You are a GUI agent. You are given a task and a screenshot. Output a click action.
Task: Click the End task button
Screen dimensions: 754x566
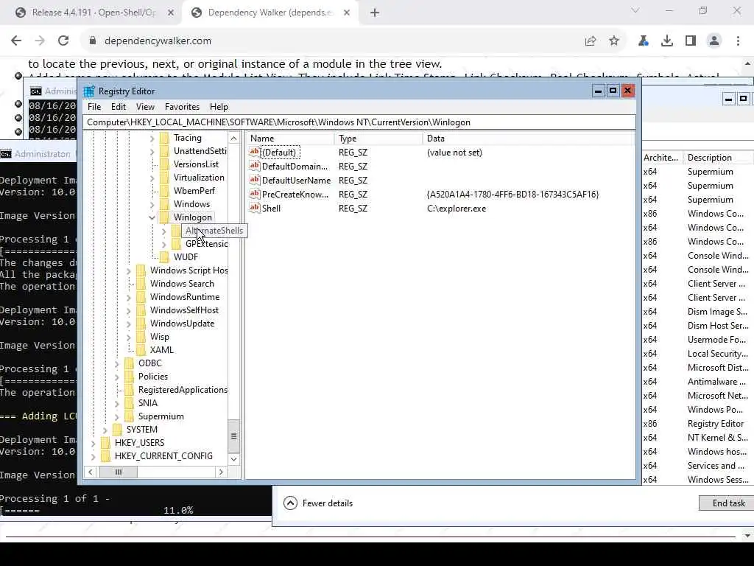(x=727, y=503)
